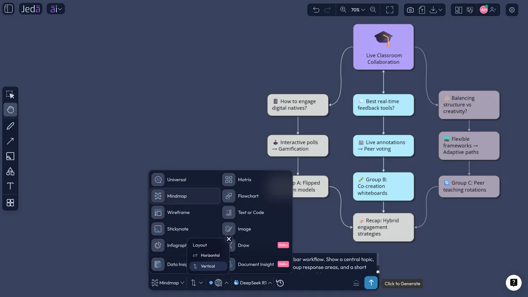528x297 pixels.
Task: Collapse the prompt bar
Action: 356,283
